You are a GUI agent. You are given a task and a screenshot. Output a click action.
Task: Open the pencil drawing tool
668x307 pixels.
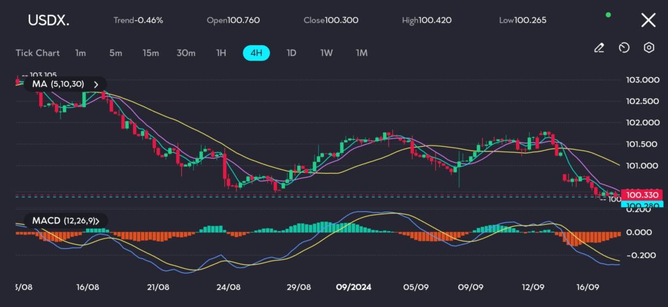coord(599,48)
